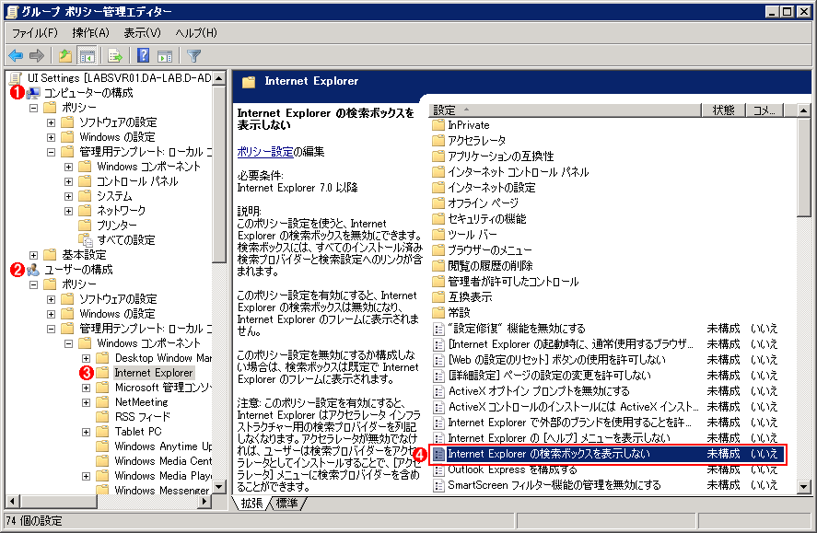Click the policy icon for "設定修復" 機能を無効にする
This screenshot has height=533, width=817.
[438, 329]
